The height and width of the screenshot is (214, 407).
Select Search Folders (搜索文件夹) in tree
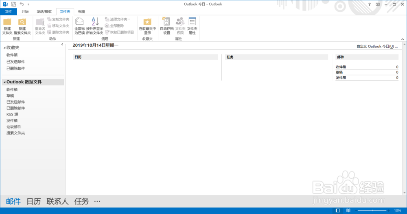15,133
